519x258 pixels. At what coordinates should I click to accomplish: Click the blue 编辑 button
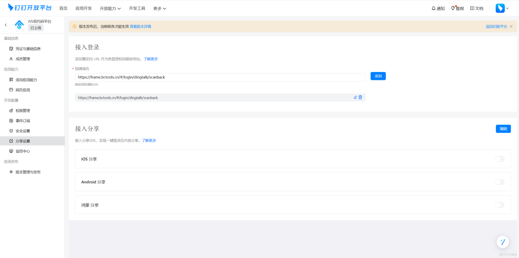pyautogui.click(x=503, y=129)
